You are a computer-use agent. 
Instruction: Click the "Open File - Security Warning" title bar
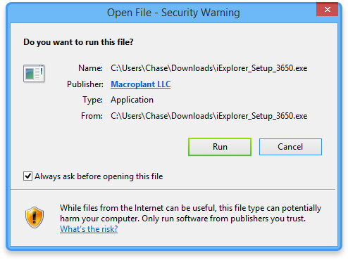tap(173, 13)
